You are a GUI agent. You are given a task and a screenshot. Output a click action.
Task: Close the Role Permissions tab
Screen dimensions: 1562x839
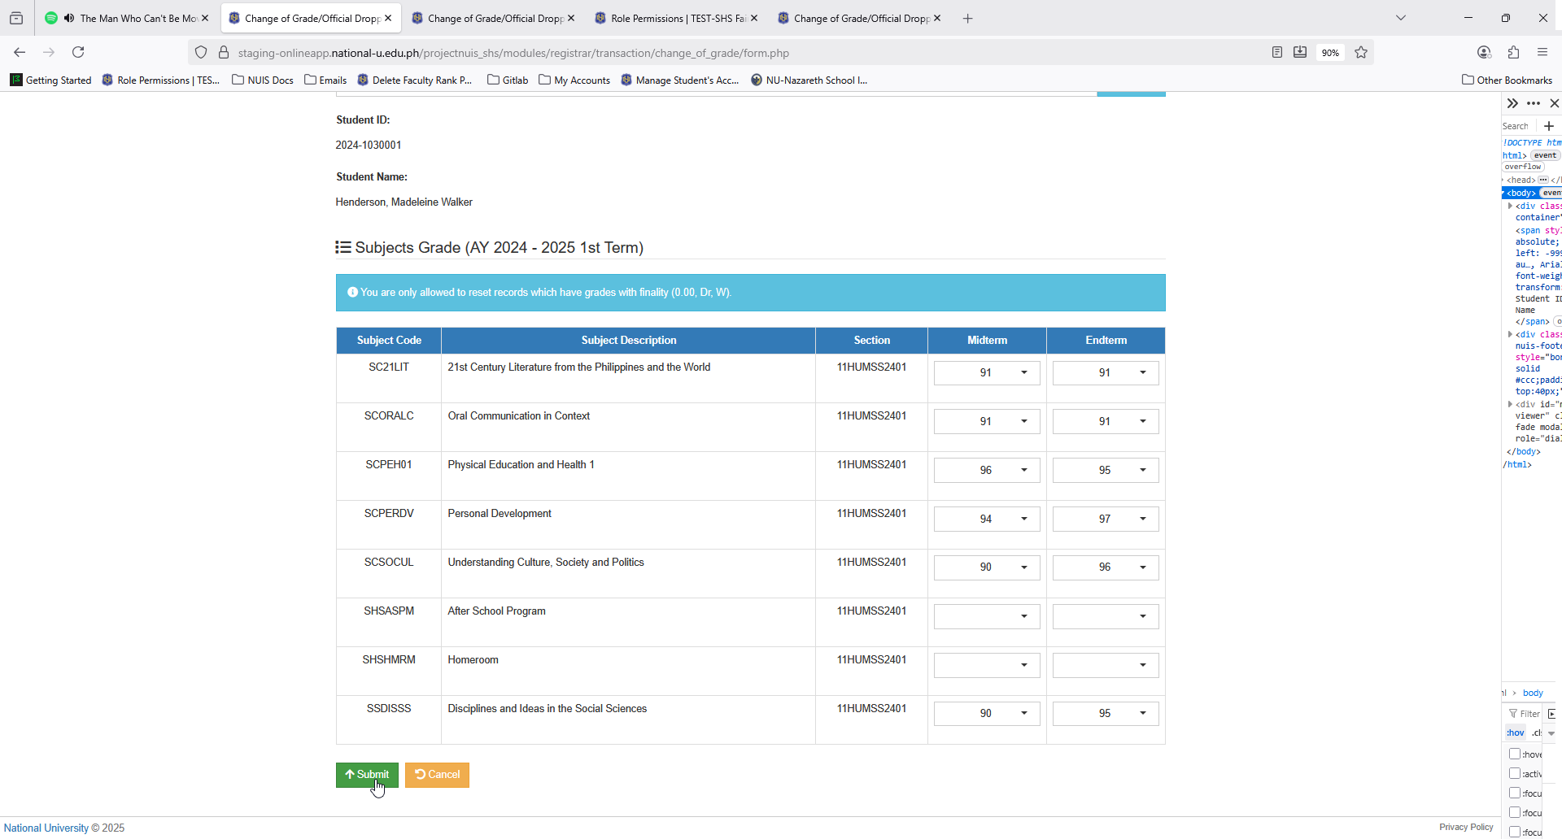pos(754,18)
